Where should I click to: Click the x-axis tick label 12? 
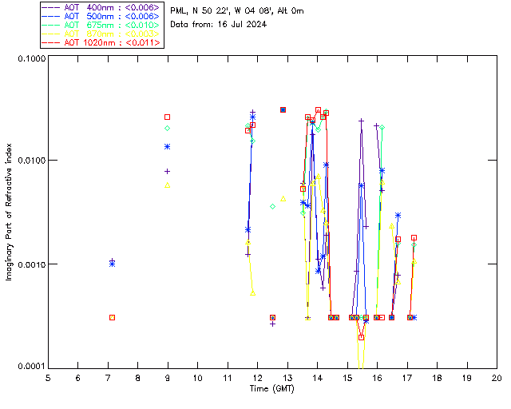tap(257, 379)
